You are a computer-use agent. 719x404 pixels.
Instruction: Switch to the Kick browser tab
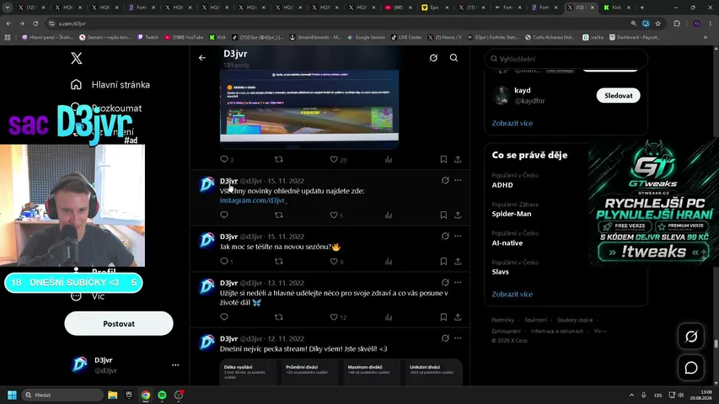[x=617, y=8]
